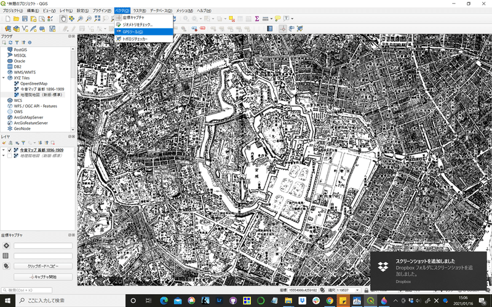Click the Coordinate Capture crosshair toolbar icon

(282, 29)
